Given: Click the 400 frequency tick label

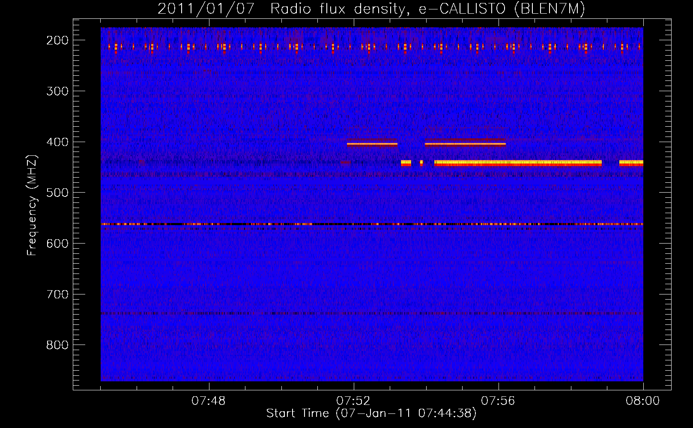Looking at the screenshot, I should [x=57, y=142].
